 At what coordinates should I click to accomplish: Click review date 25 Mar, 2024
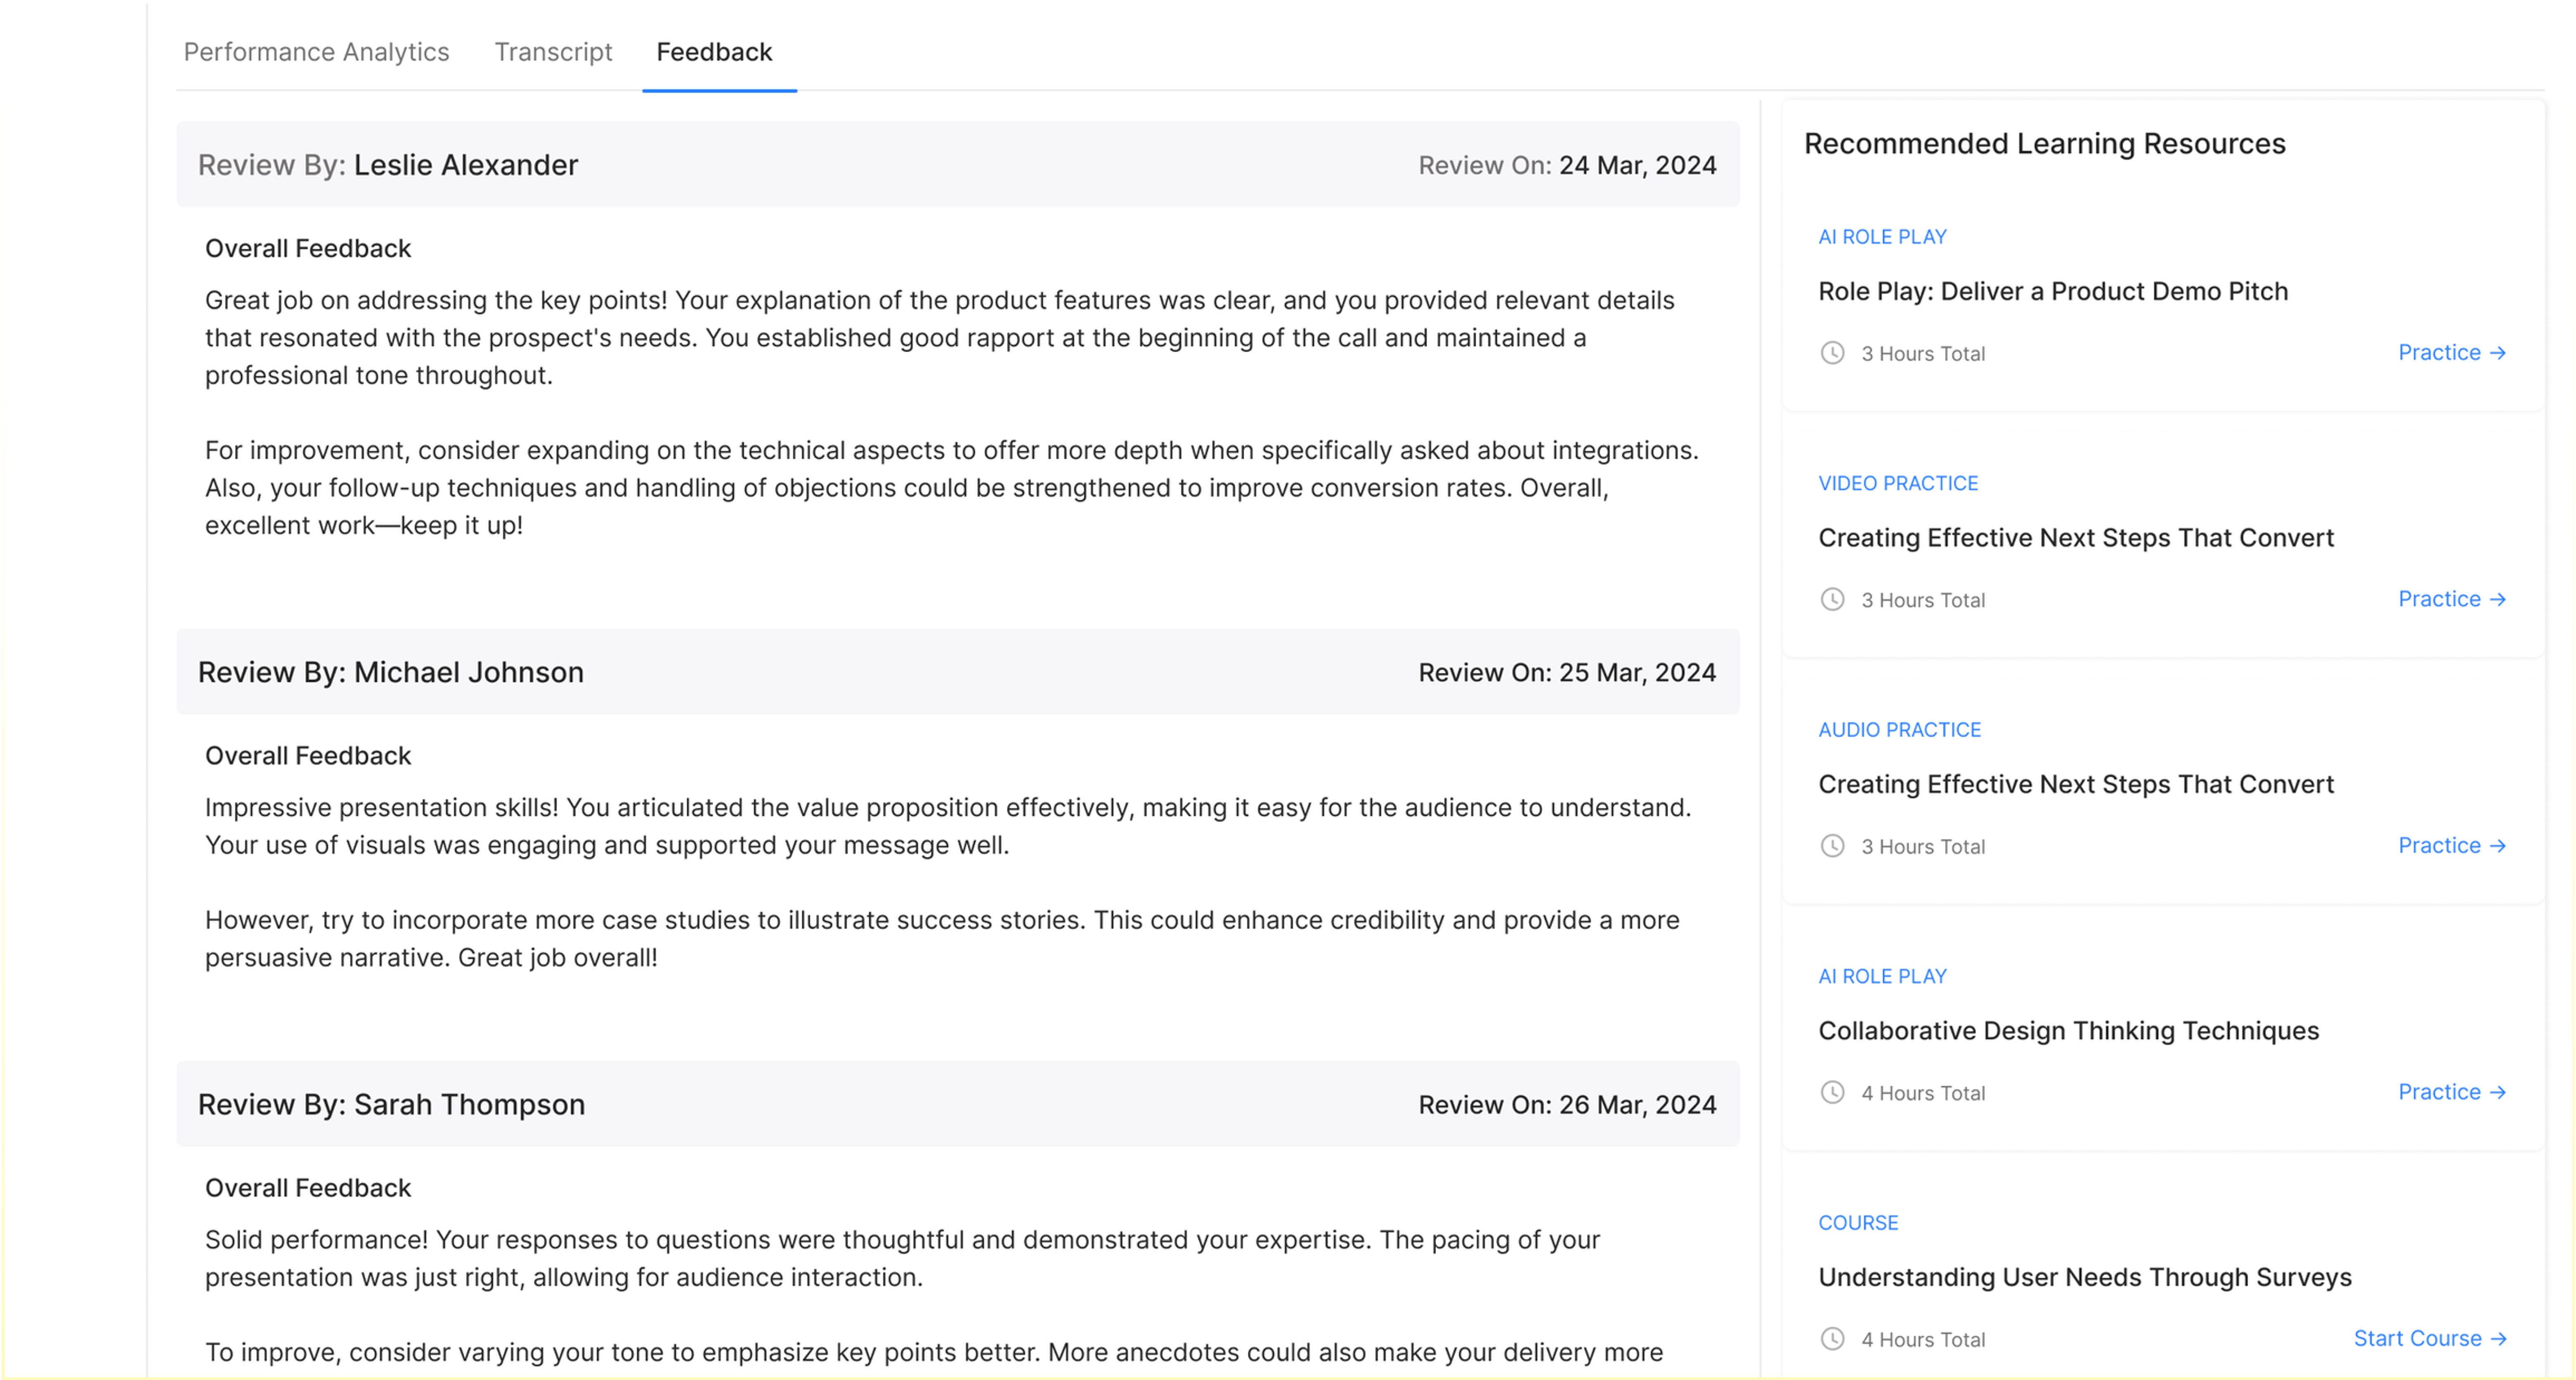[x=1637, y=672]
